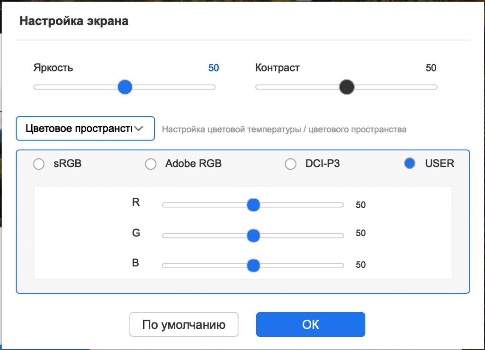This screenshot has width=485, height=350.
Task: Click the G channel slider handle
Action: (254, 235)
